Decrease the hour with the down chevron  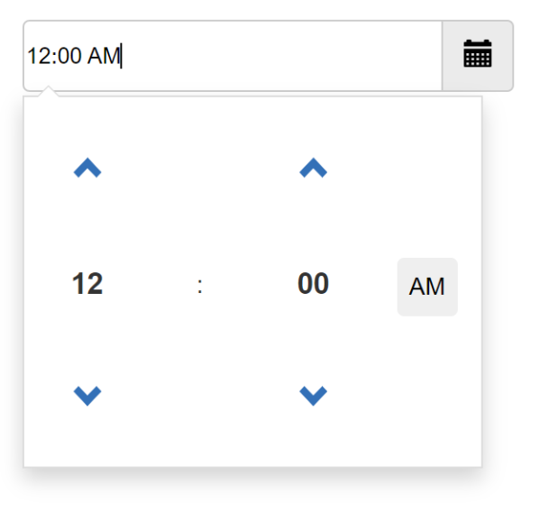pyautogui.click(x=87, y=396)
